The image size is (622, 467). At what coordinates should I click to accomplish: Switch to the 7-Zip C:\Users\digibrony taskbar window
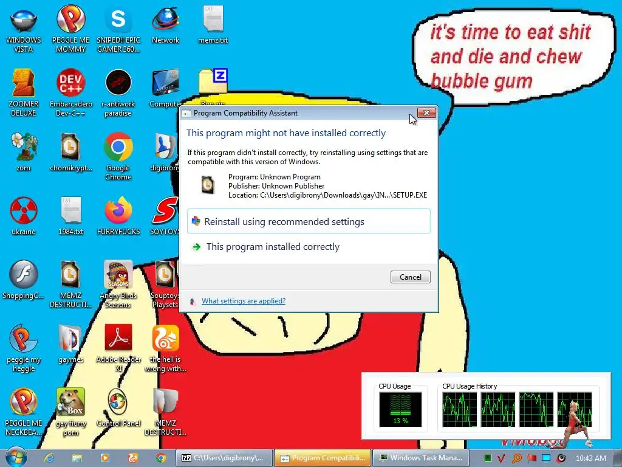coord(224,458)
